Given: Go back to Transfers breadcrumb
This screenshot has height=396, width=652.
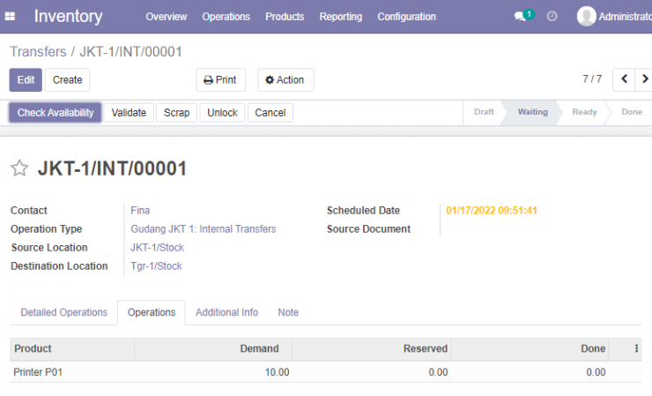Looking at the screenshot, I should 38,52.
